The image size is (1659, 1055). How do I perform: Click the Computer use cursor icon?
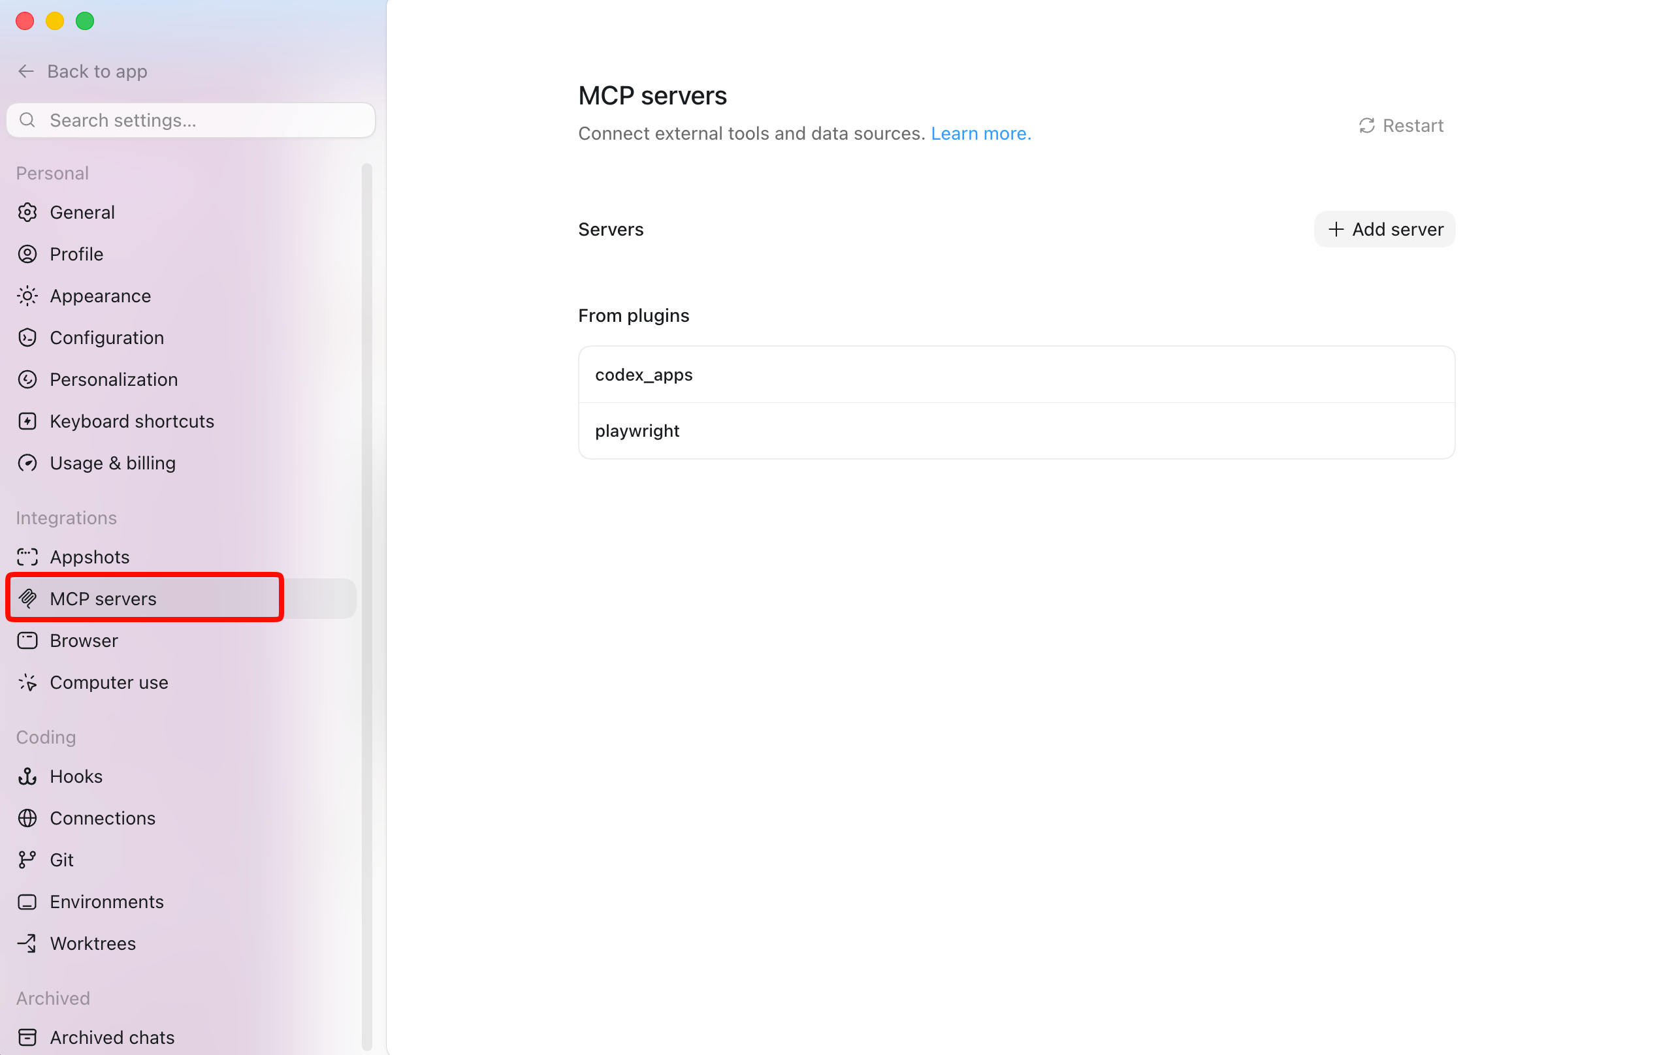pos(27,682)
